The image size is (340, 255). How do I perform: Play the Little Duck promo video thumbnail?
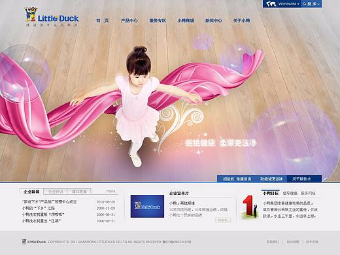[147, 206]
